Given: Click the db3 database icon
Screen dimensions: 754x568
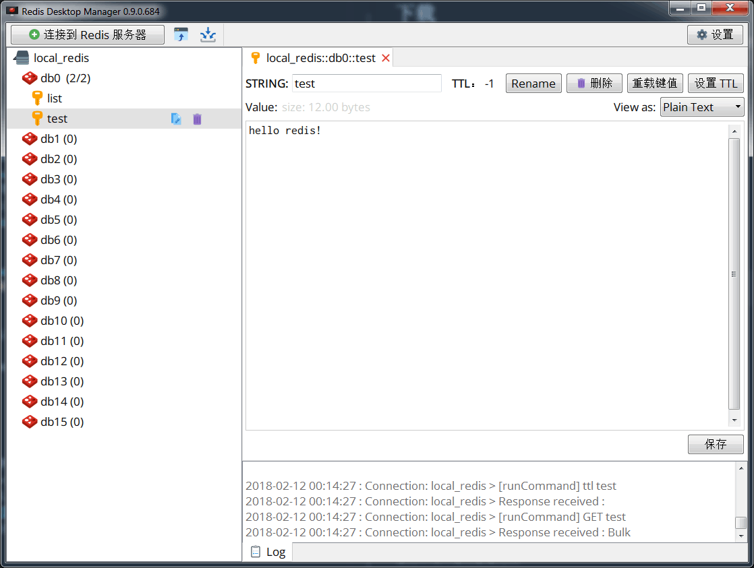Looking at the screenshot, I should pos(30,179).
